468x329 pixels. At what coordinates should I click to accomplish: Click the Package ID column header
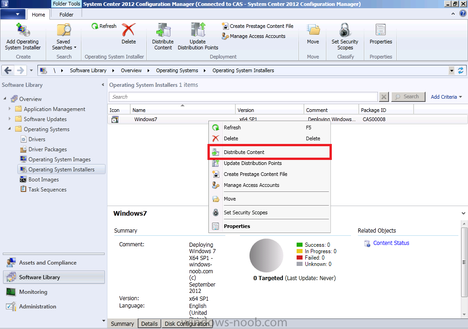click(x=386, y=110)
